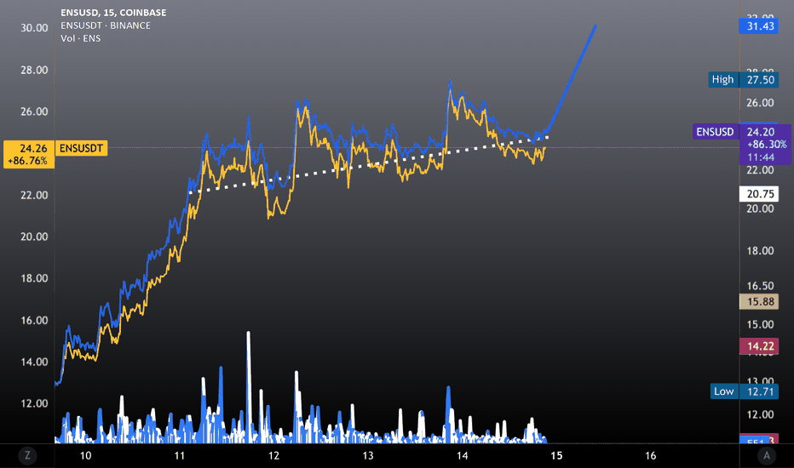Click the Low label tag
This screenshot has width=794, height=468.
pos(724,391)
